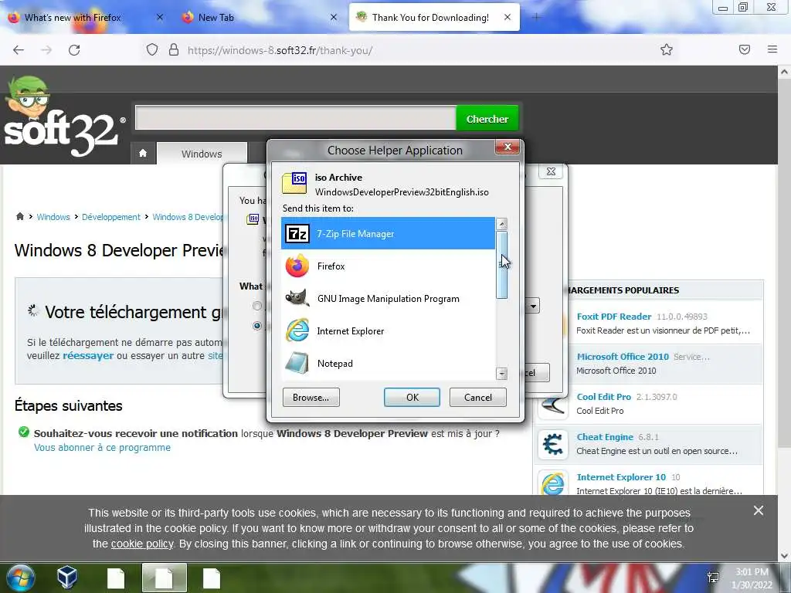Pick GNU Image Manipulation Program entry
The height and width of the screenshot is (593, 791).
[388, 299]
